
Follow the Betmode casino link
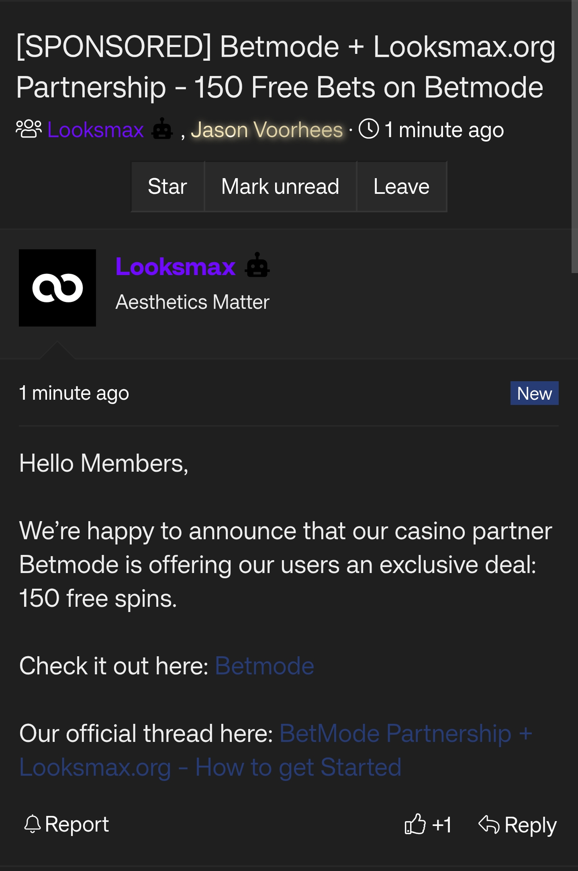264,666
